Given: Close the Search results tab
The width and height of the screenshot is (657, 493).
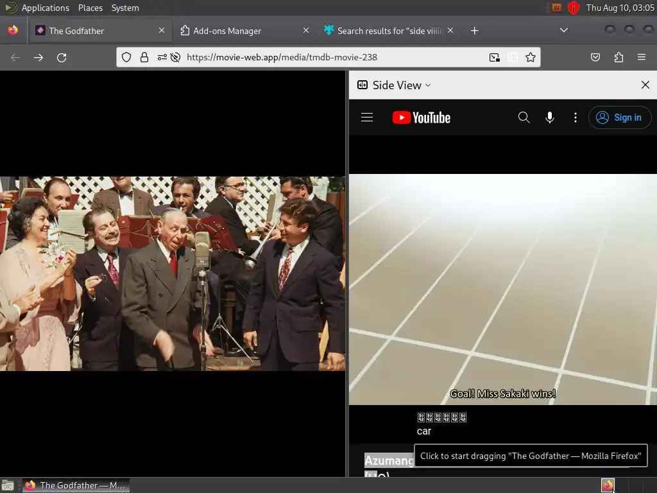Looking at the screenshot, I should click(x=450, y=30).
